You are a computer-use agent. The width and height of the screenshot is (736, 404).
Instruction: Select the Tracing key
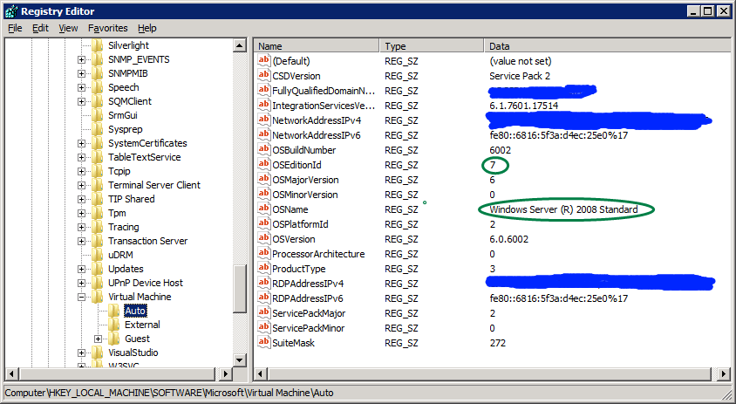tap(124, 227)
